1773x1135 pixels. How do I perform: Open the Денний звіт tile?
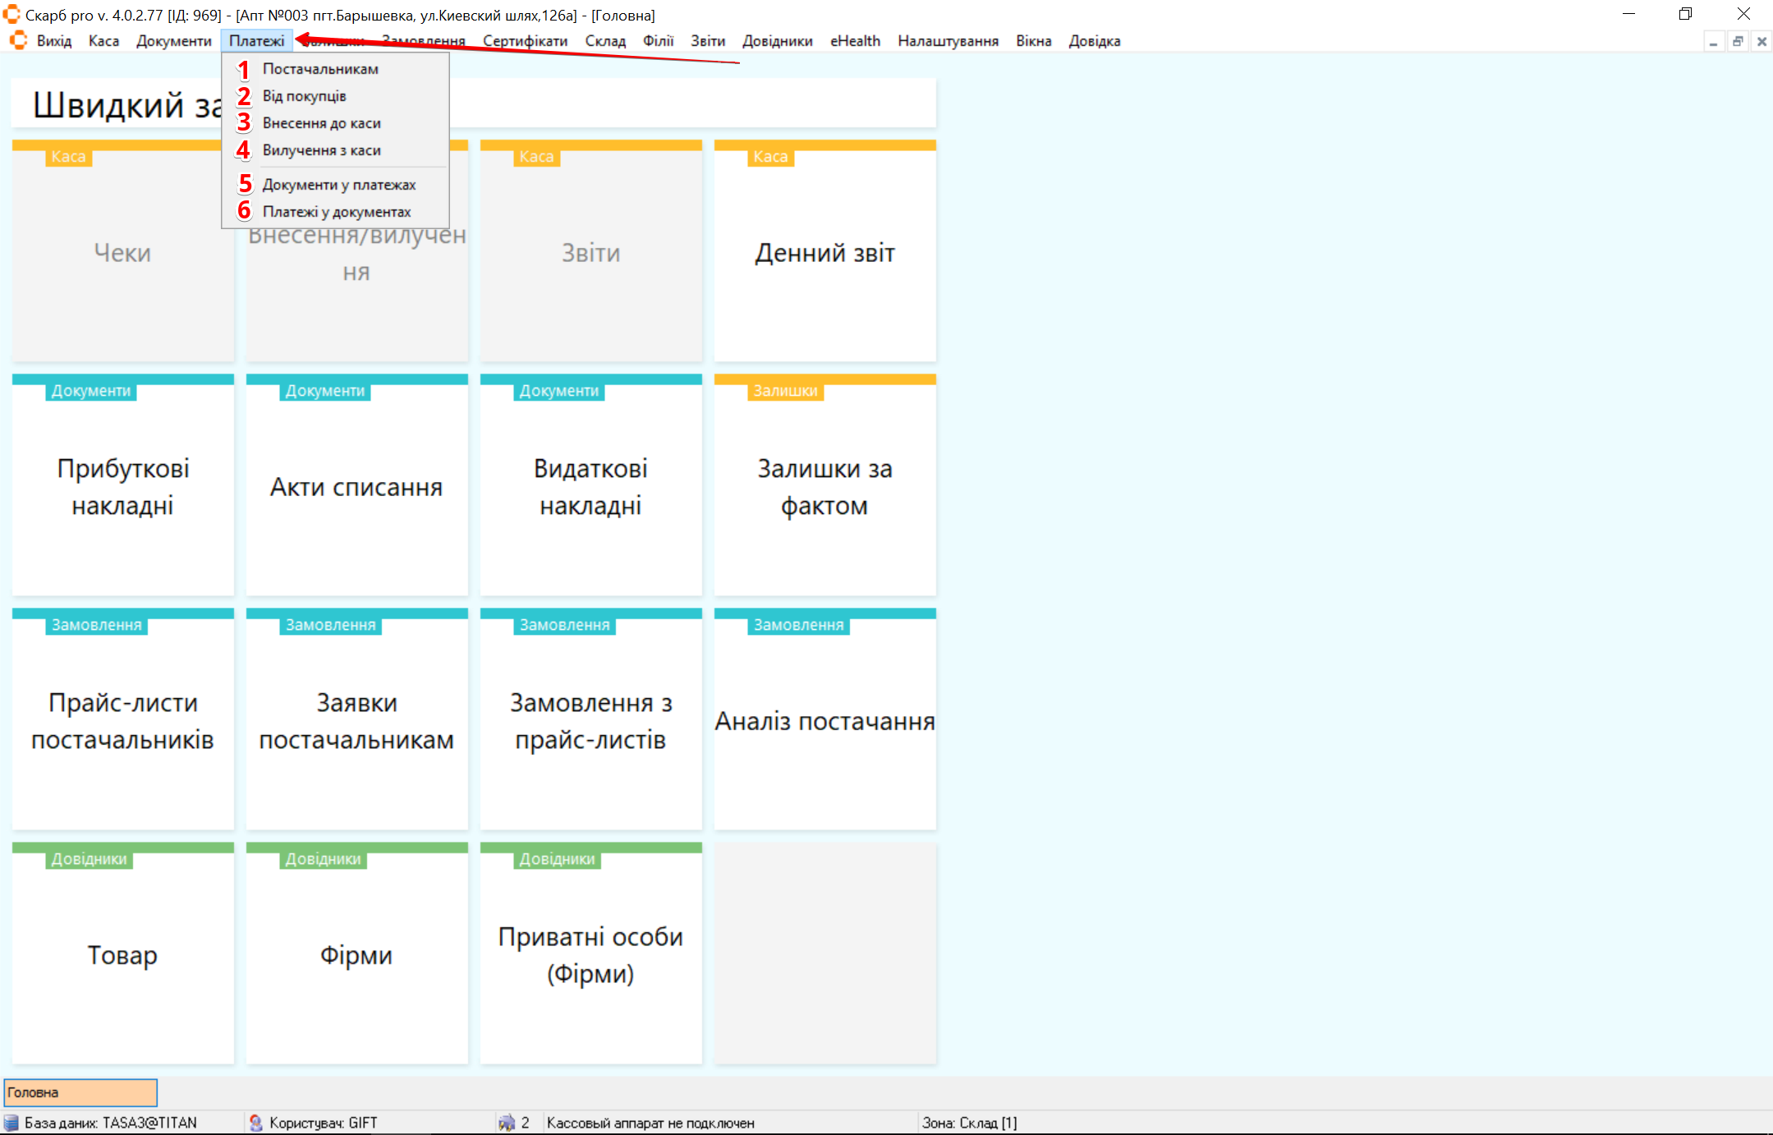(x=824, y=253)
